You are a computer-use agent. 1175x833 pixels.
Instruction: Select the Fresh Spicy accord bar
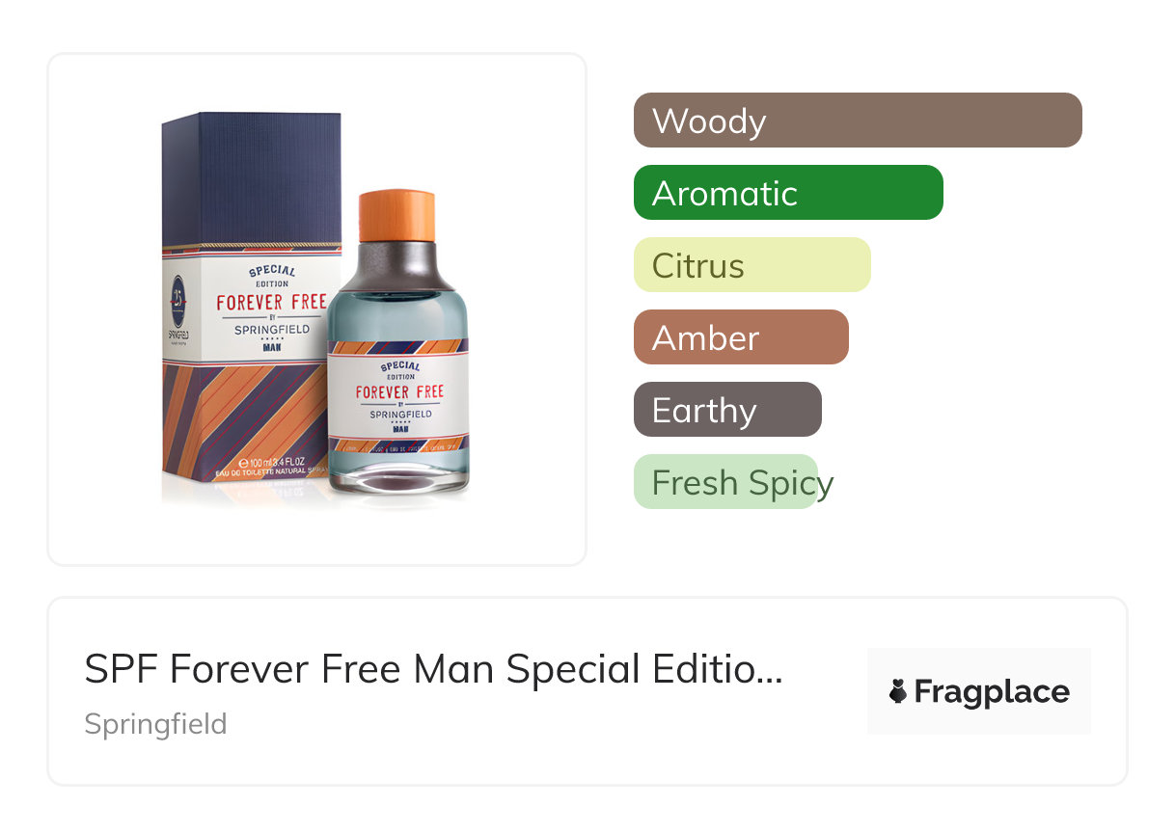click(x=725, y=481)
